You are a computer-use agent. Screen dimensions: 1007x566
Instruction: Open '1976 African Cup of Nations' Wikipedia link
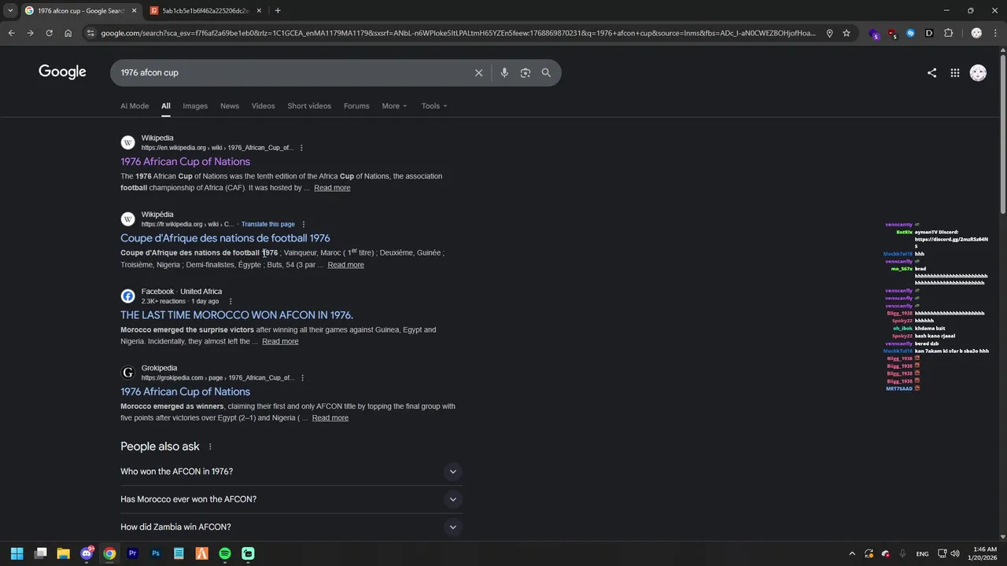tap(185, 162)
